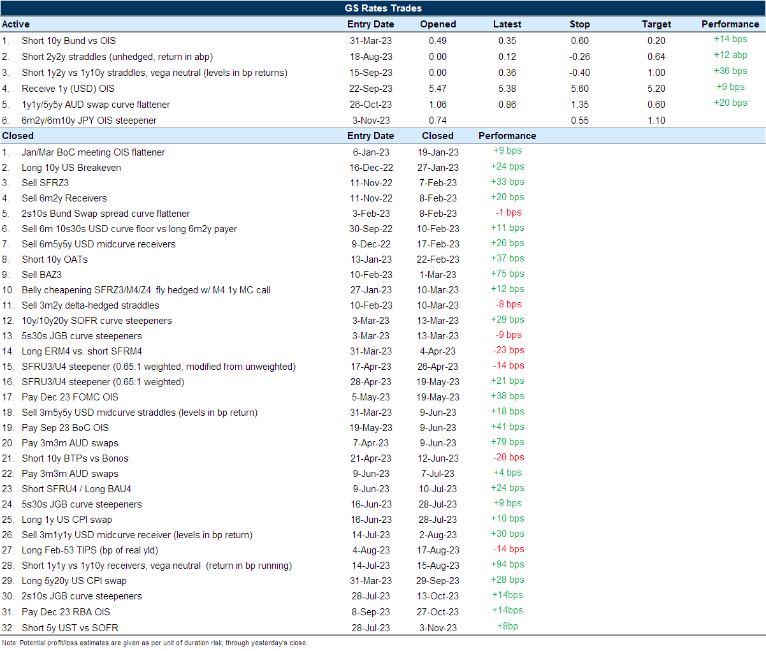Select "Jan/Mar BoC meeting OIS flattener"
This screenshot has width=766, height=651.
pos(93,152)
